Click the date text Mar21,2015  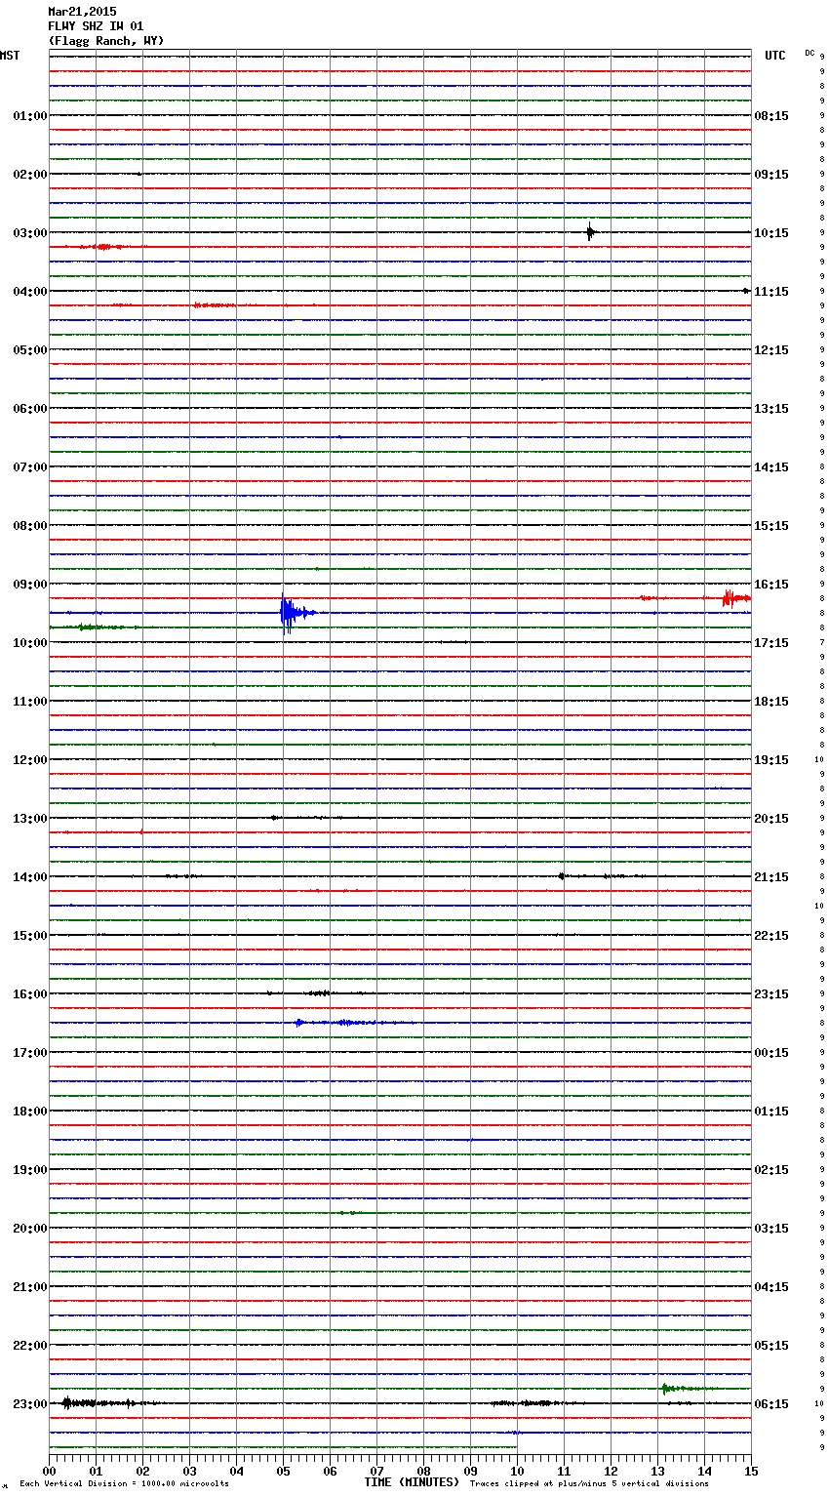[x=82, y=12]
